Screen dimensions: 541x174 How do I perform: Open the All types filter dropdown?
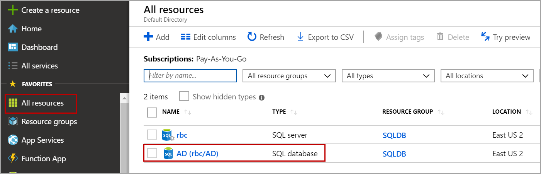[x=388, y=76]
